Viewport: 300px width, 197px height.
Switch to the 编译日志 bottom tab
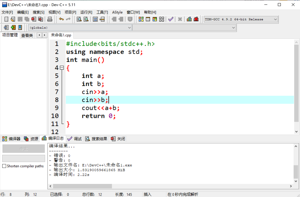pos(53,138)
